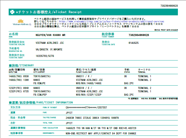Select flight number VN0311 / R /

coord(84,76)
